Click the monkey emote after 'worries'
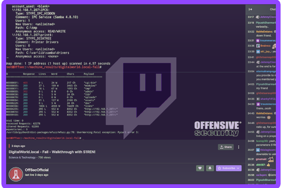This screenshot has height=188, width=282. [269, 117]
